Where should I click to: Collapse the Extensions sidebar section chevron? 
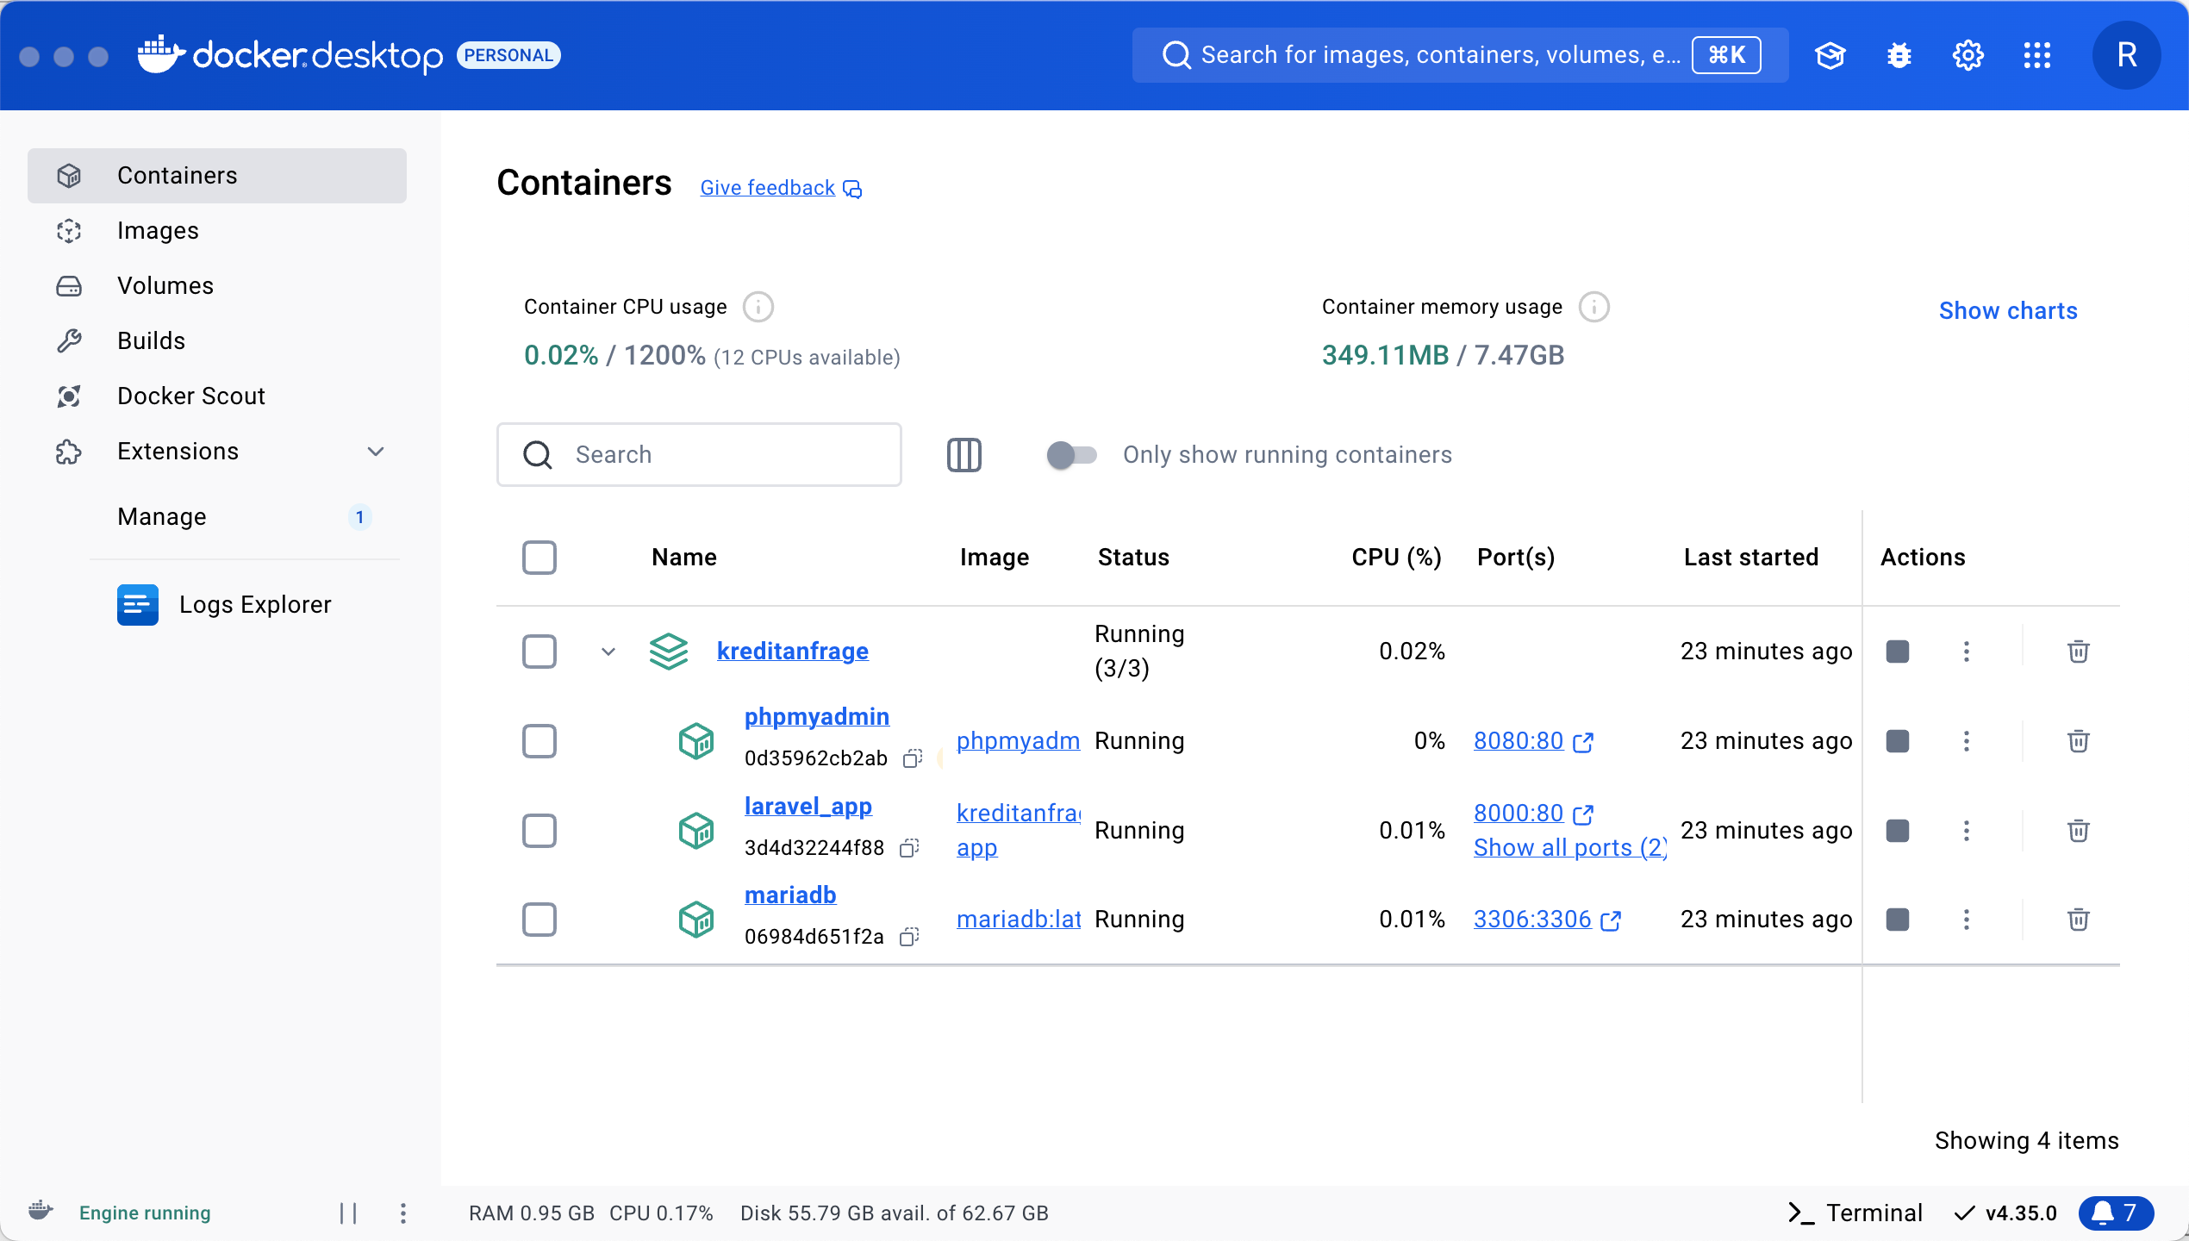click(376, 452)
